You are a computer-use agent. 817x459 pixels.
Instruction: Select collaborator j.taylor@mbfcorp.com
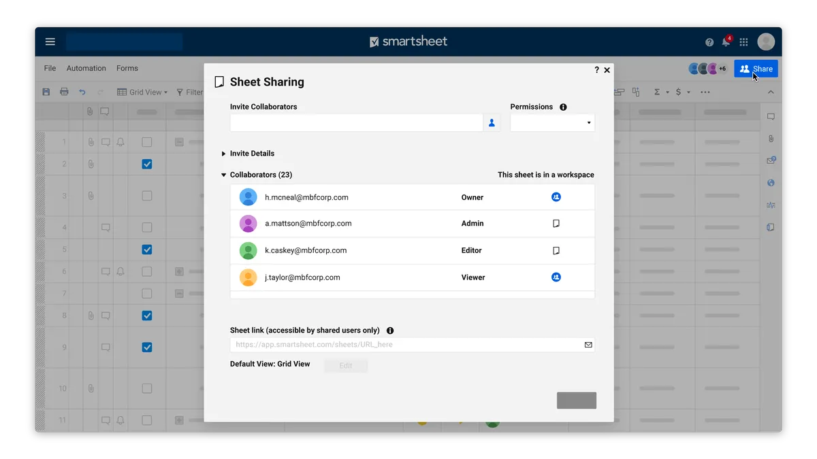(x=412, y=277)
